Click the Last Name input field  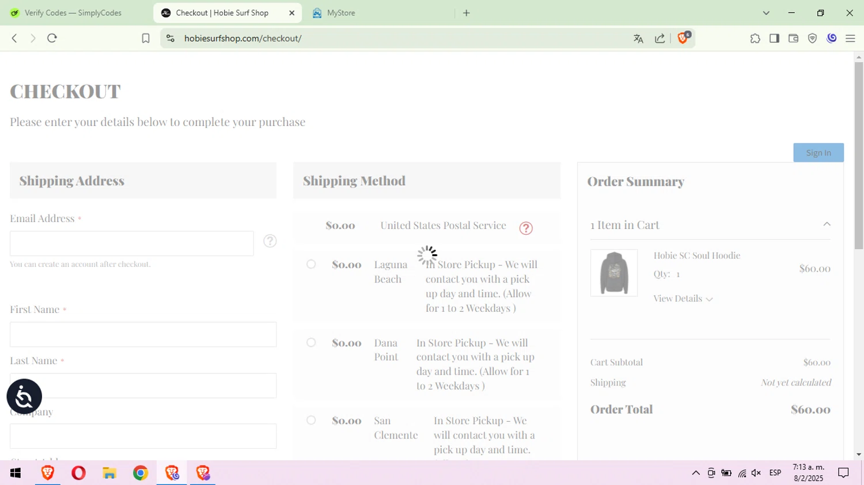(143, 385)
